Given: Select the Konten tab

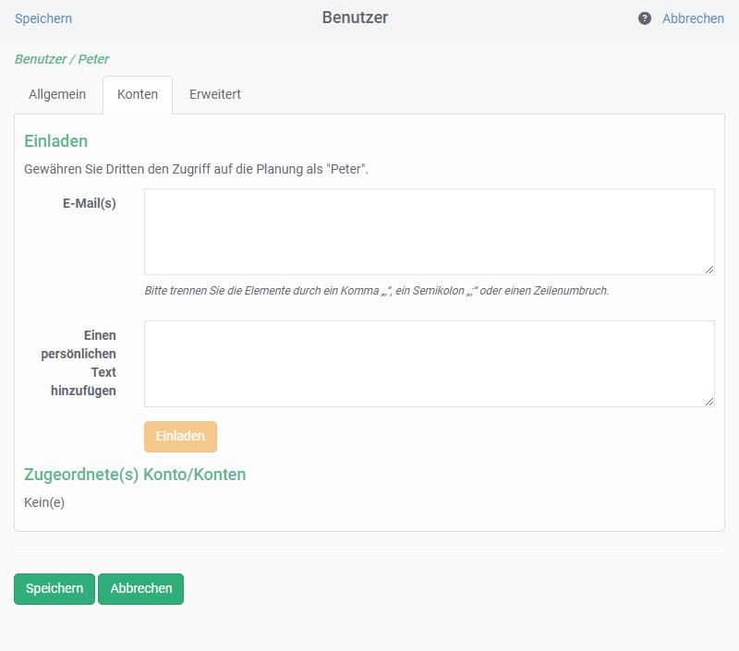Looking at the screenshot, I should [138, 94].
